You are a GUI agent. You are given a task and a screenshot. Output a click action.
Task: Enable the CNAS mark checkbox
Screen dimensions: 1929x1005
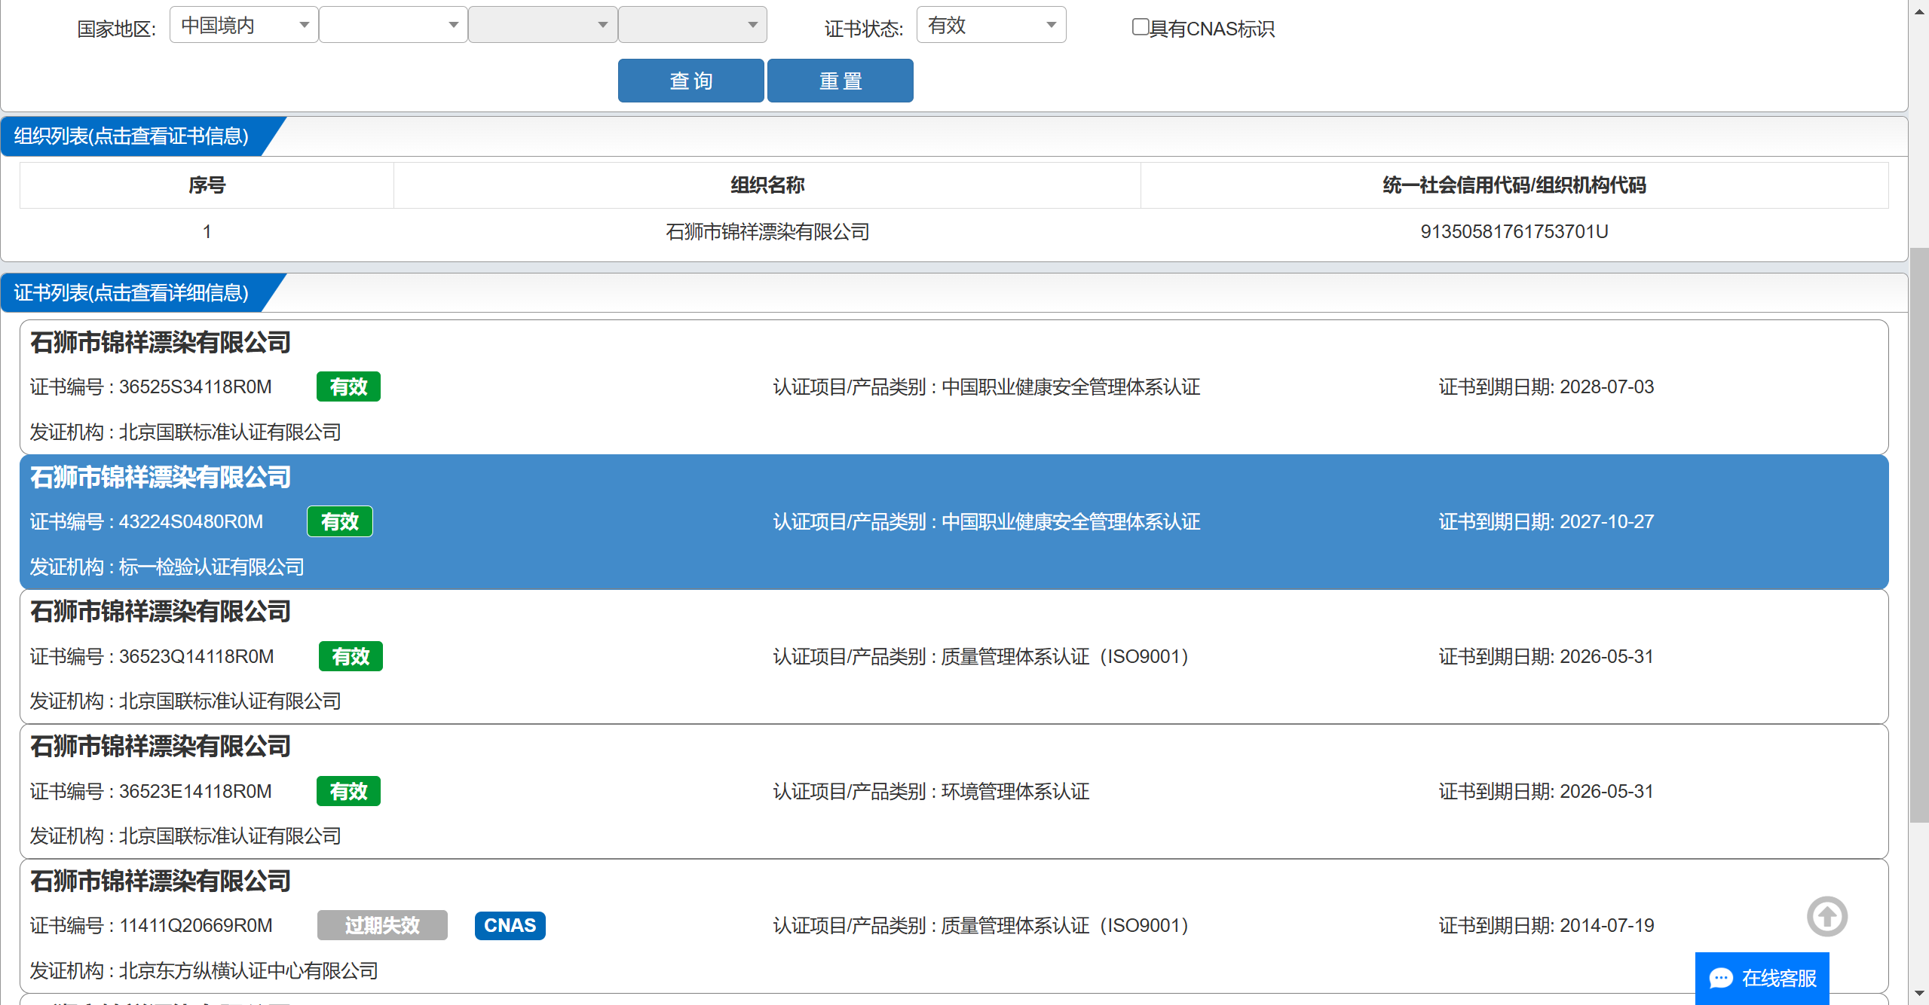pos(1140,27)
